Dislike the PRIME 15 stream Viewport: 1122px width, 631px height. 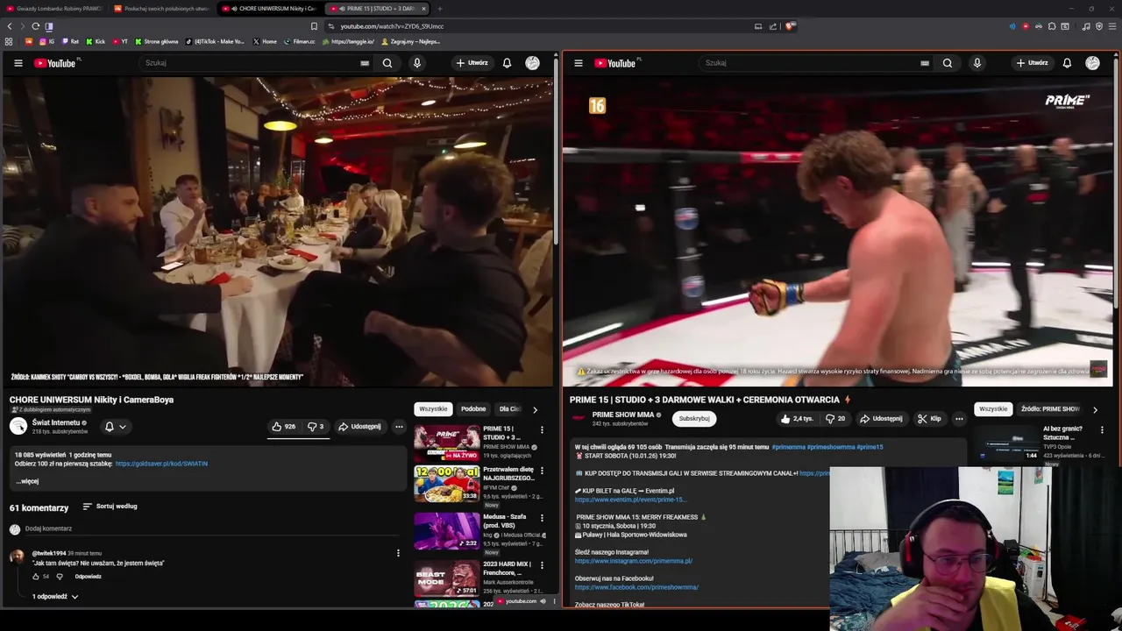836,419
